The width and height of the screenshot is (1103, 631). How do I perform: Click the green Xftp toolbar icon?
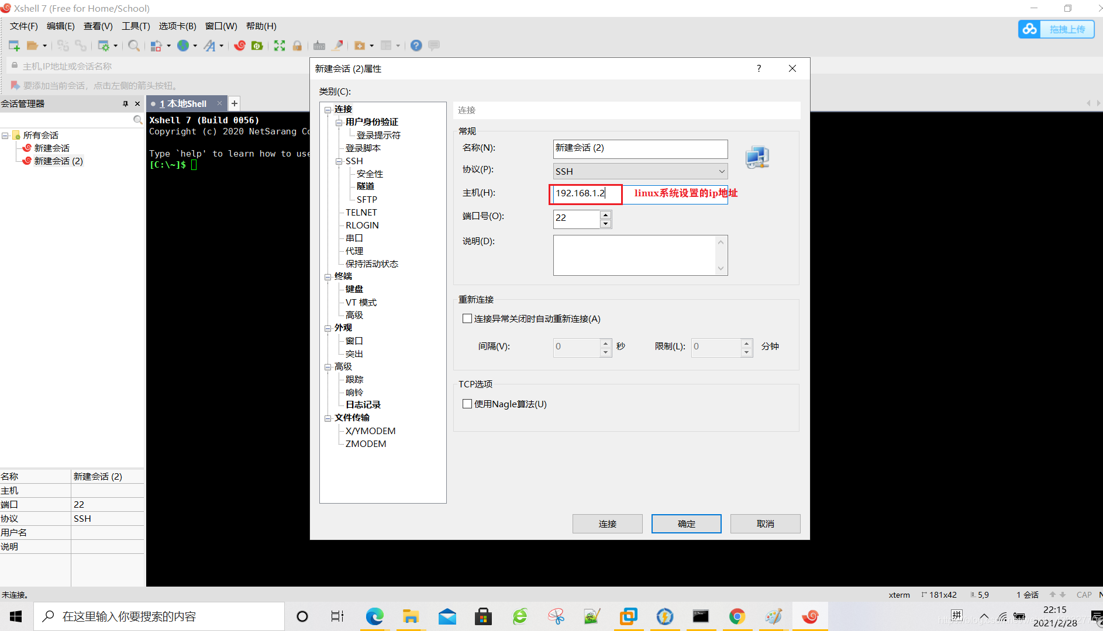(257, 46)
